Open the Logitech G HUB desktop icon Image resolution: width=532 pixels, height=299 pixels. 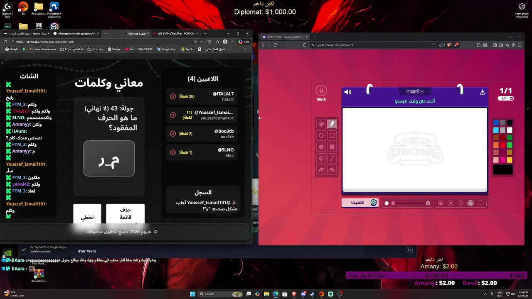click(7, 10)
